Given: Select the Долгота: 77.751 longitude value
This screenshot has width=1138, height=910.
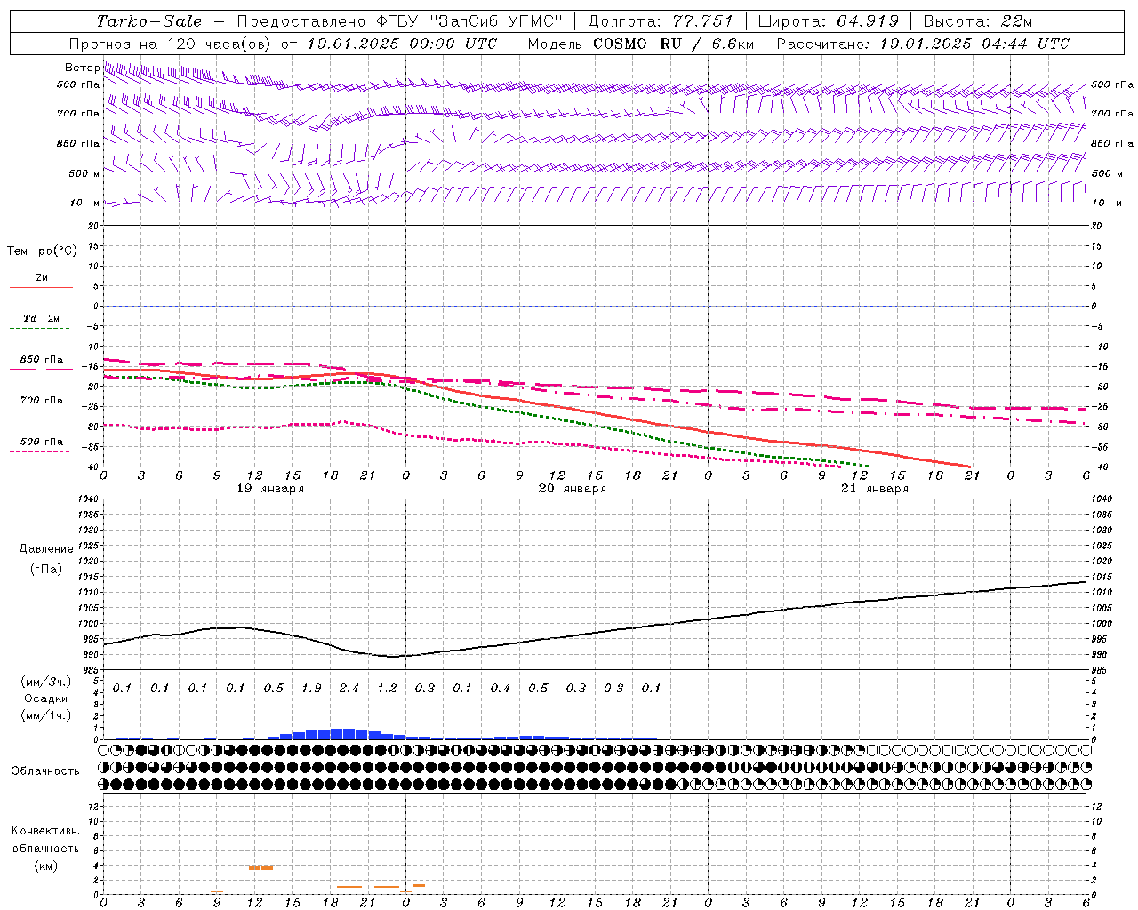Looking at the screenshot, I should 661,21.
